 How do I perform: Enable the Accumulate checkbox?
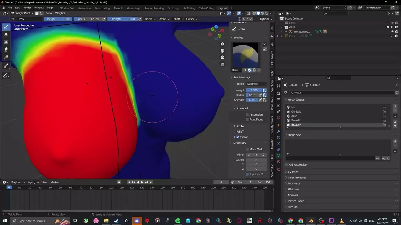click(x=247, y=115)
